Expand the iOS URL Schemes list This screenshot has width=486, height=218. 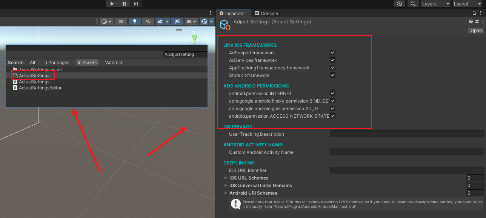226,178
